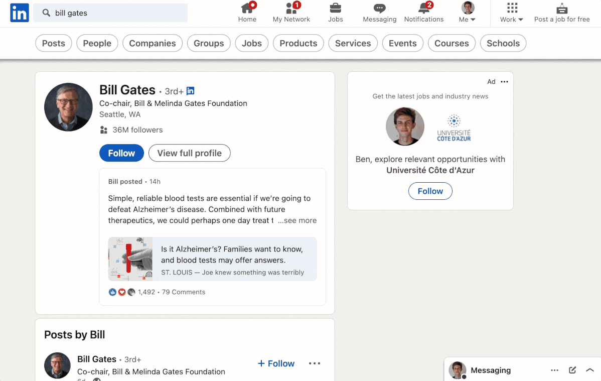Filter results by Services
The height and width of the screenshot is (381, 601).
[353, 43]
